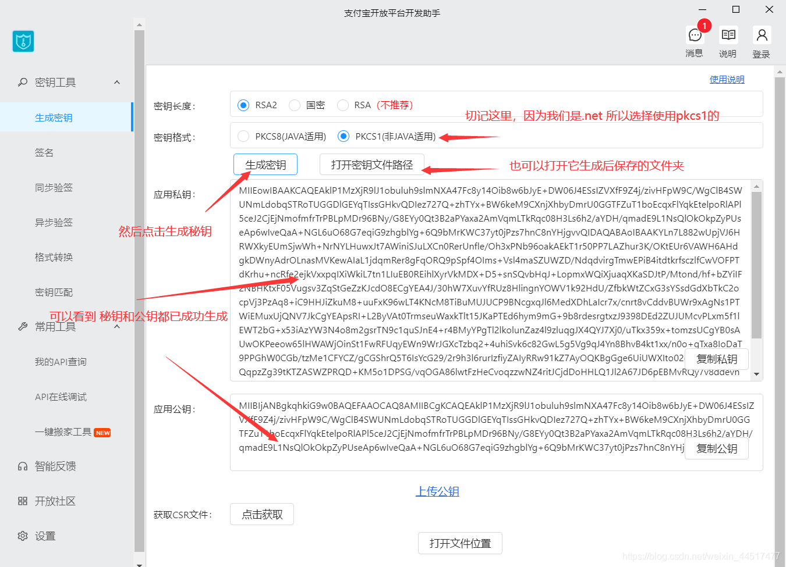Click the private key box scrollbar thumb

[757, 265]
